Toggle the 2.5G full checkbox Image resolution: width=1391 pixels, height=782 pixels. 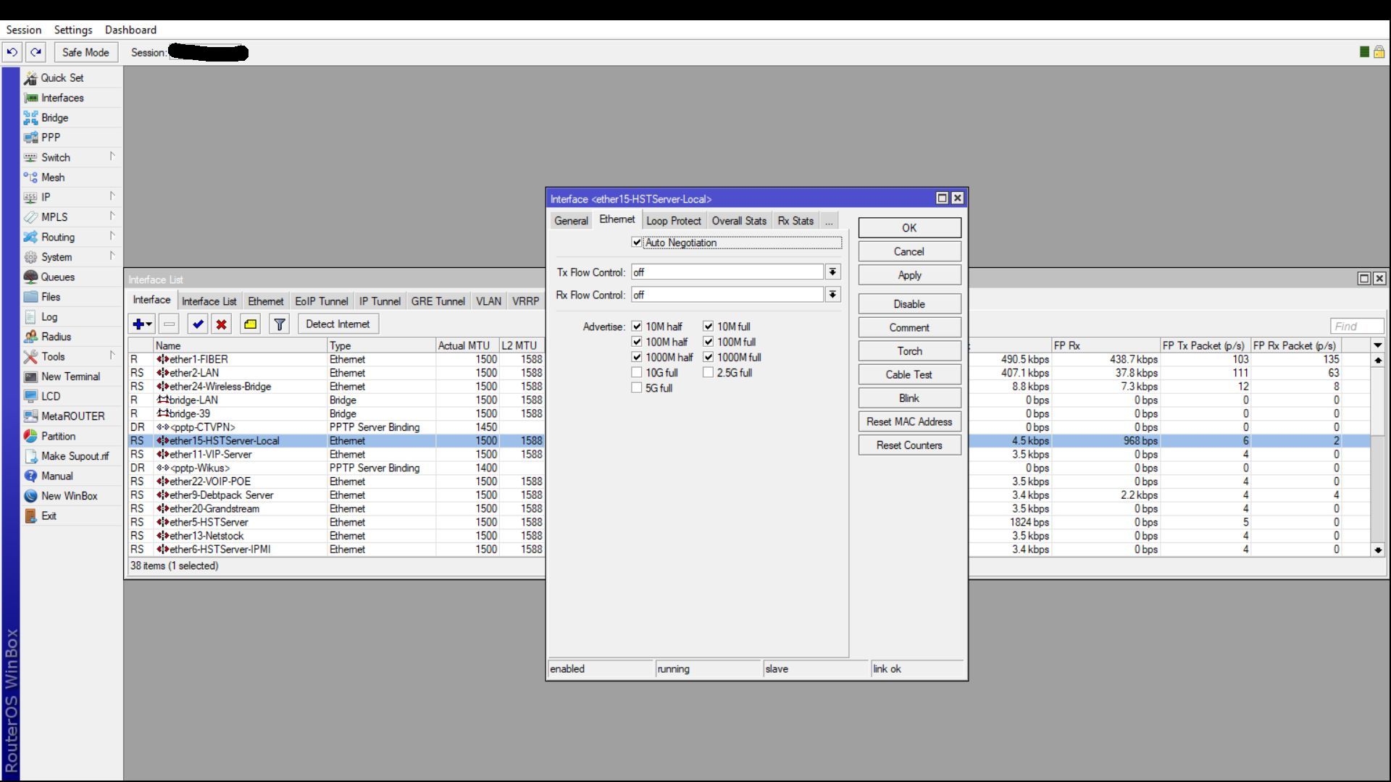708,373
